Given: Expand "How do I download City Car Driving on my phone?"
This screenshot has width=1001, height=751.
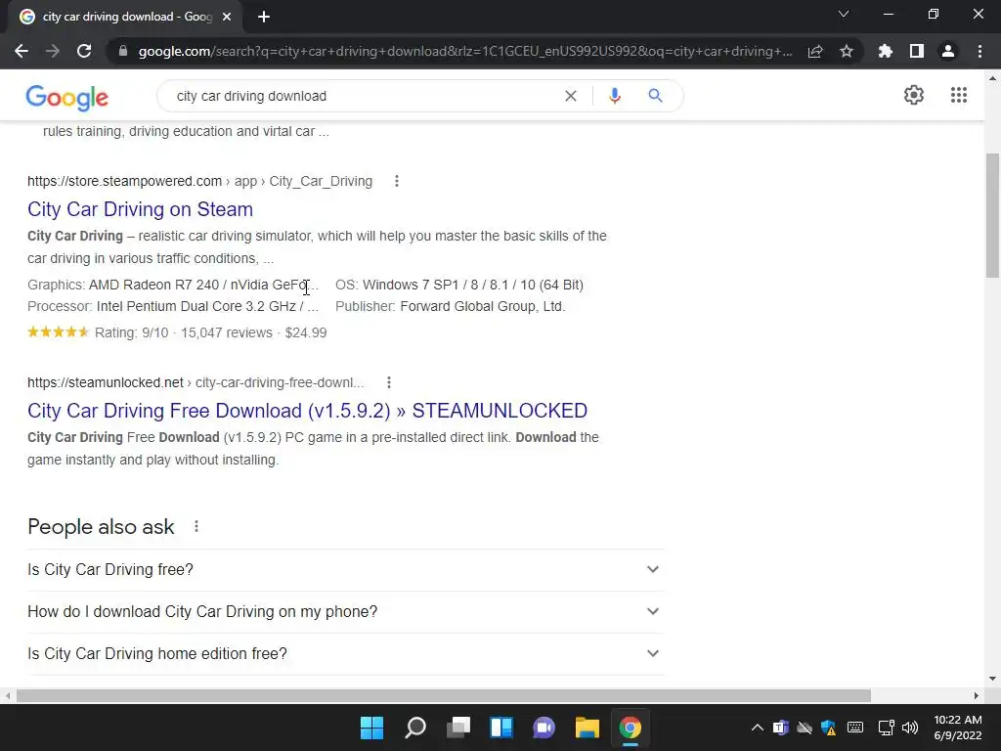Looking at the screenshot, I should click(345, 612).
